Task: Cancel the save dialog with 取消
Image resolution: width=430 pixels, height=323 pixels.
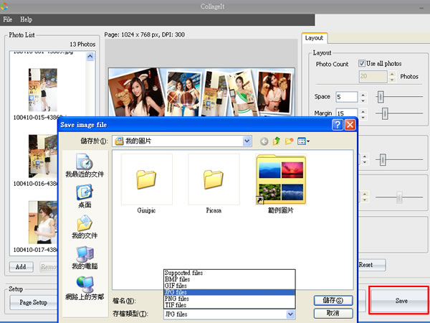Action: click(333, 313)
